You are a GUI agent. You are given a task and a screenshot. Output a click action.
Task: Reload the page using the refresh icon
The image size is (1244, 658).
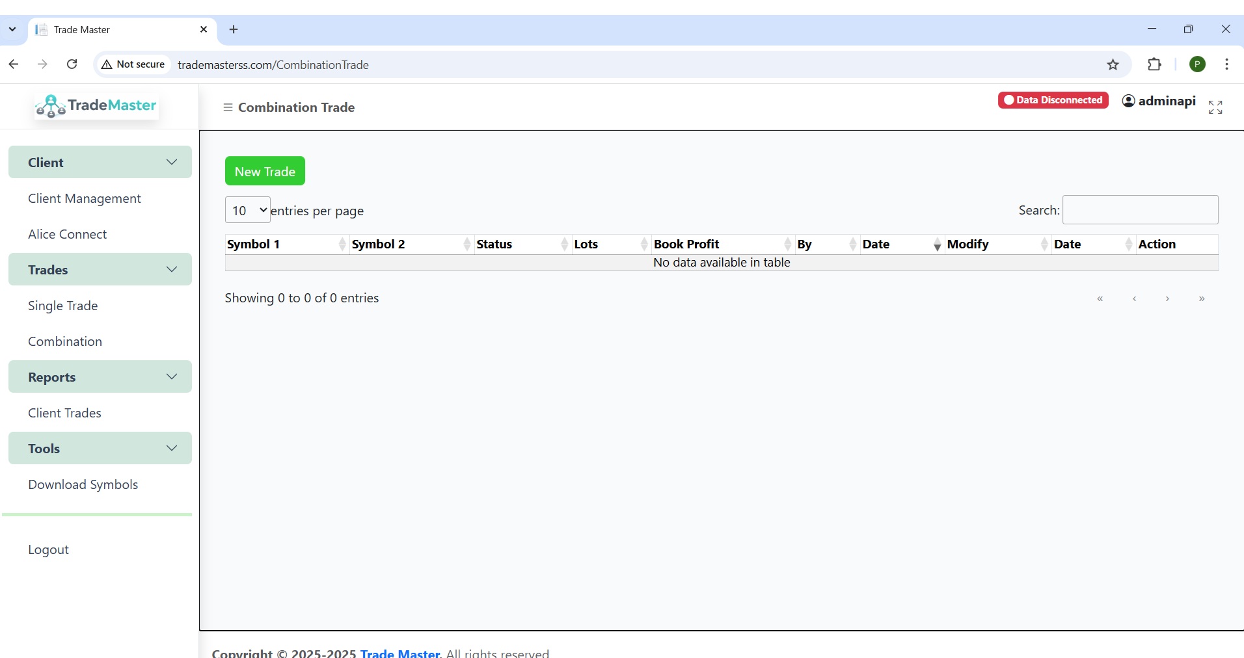[x=72, y=64]
